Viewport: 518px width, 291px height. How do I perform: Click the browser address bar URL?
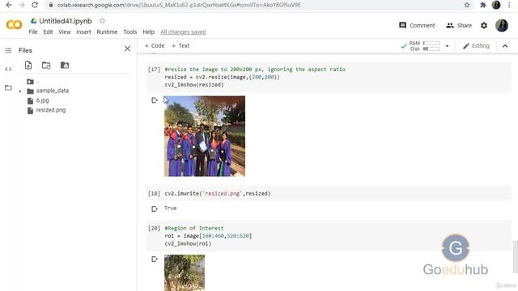tap(179, 5)
